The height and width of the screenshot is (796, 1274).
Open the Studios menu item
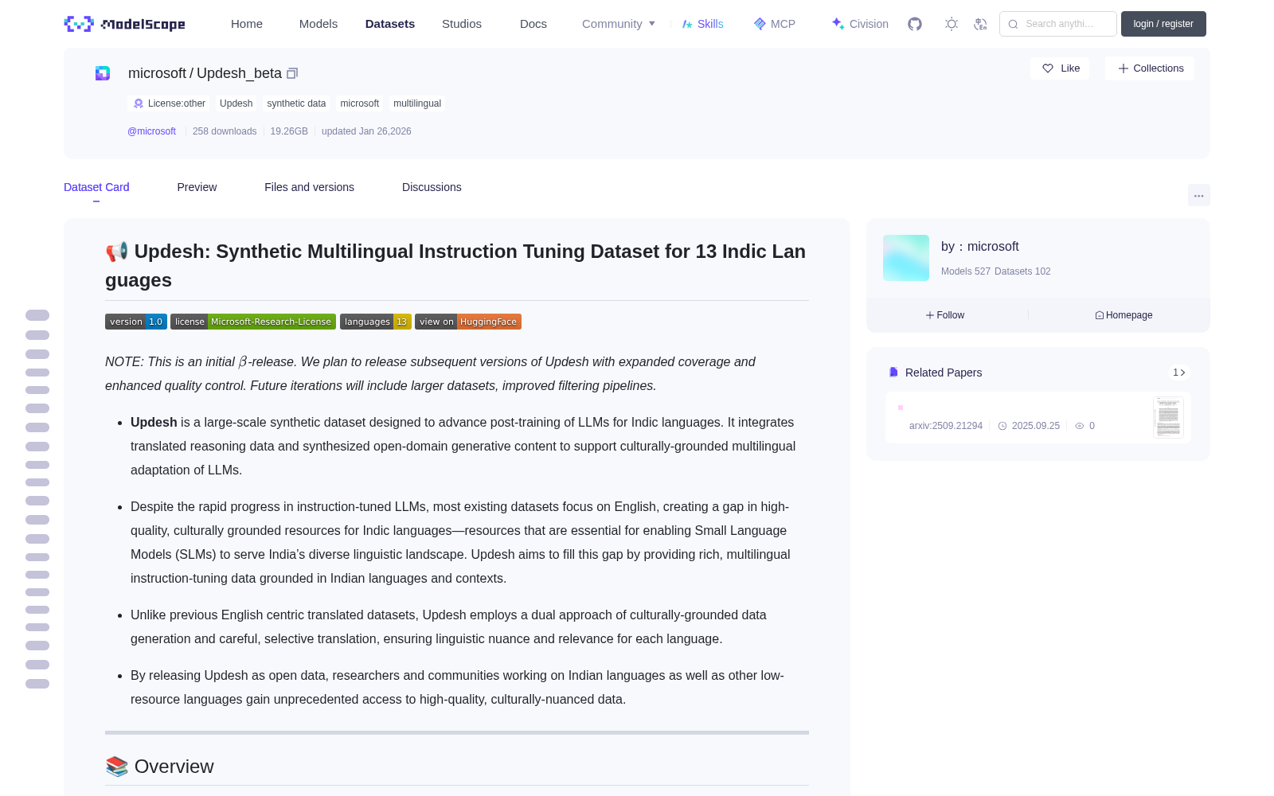[462, 24]
